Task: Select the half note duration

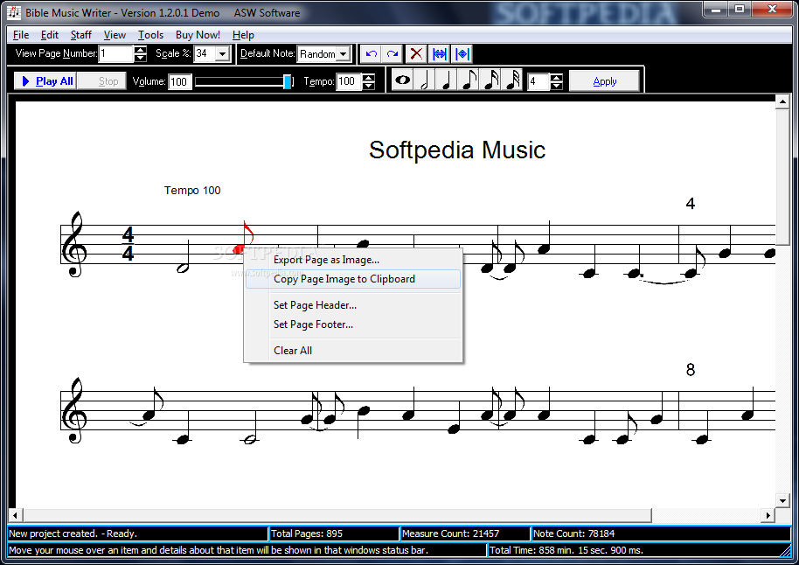Action: 425,80
